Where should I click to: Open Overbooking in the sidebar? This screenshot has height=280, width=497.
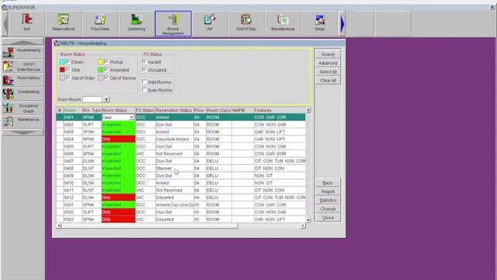[23, 93]
